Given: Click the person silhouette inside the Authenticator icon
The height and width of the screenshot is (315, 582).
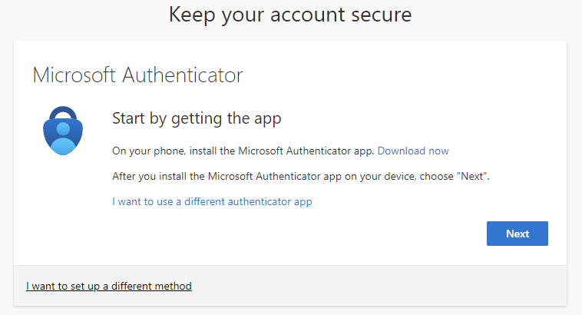Looking at the screenshot, I should [x=62, y=140].
